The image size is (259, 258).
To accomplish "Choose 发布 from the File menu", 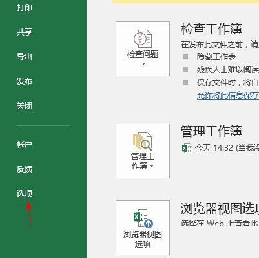I will pyautogui.click(x=25, y=81).
